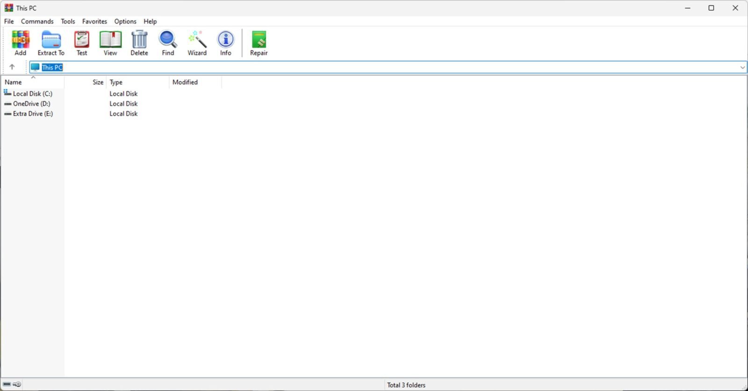
Task: Expand the address bar dropdown arrow
Action: [x=742, y=67]
